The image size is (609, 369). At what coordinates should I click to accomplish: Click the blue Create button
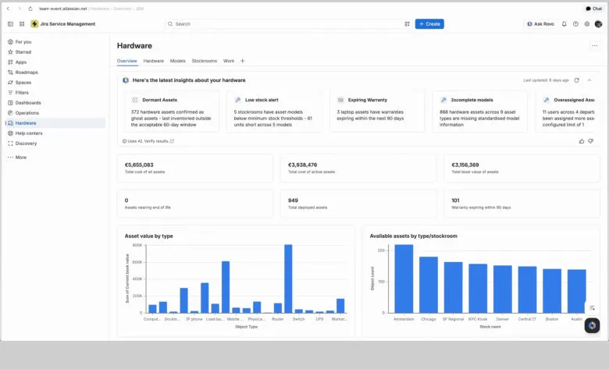pyautogui.click(x=429, y=24)
